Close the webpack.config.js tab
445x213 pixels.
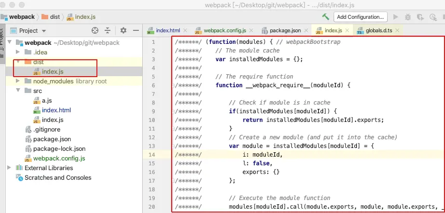pyautogui.click(x=252, y=31)
